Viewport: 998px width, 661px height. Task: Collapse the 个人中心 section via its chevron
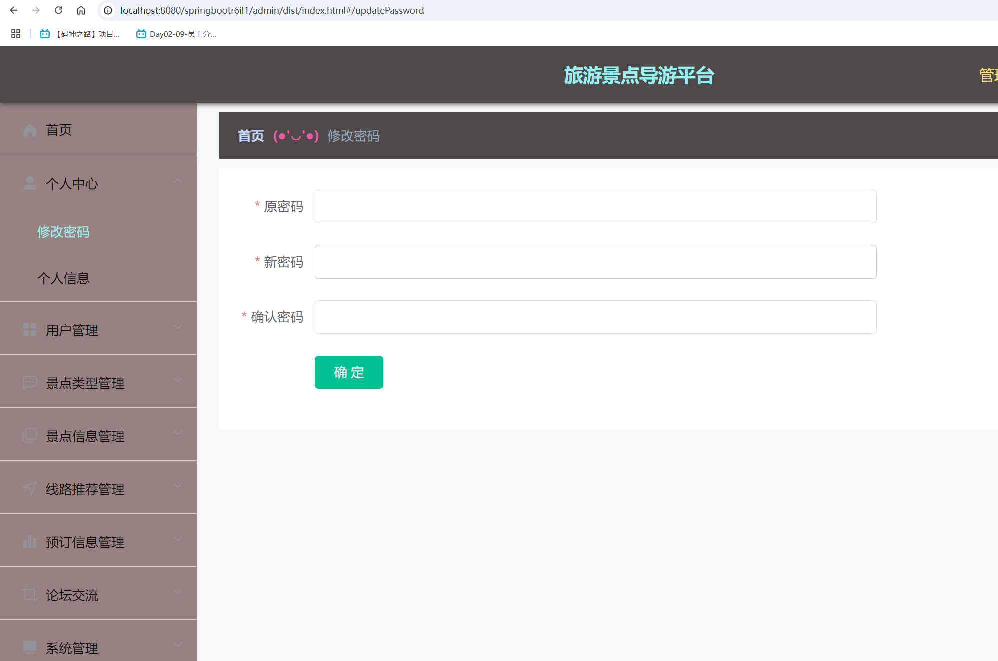tap(178, 182)
